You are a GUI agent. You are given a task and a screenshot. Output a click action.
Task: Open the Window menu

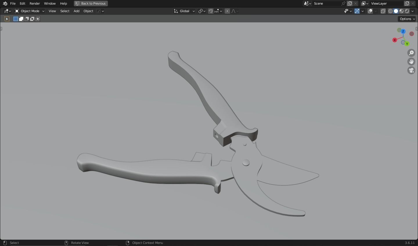tap(50, 3)
